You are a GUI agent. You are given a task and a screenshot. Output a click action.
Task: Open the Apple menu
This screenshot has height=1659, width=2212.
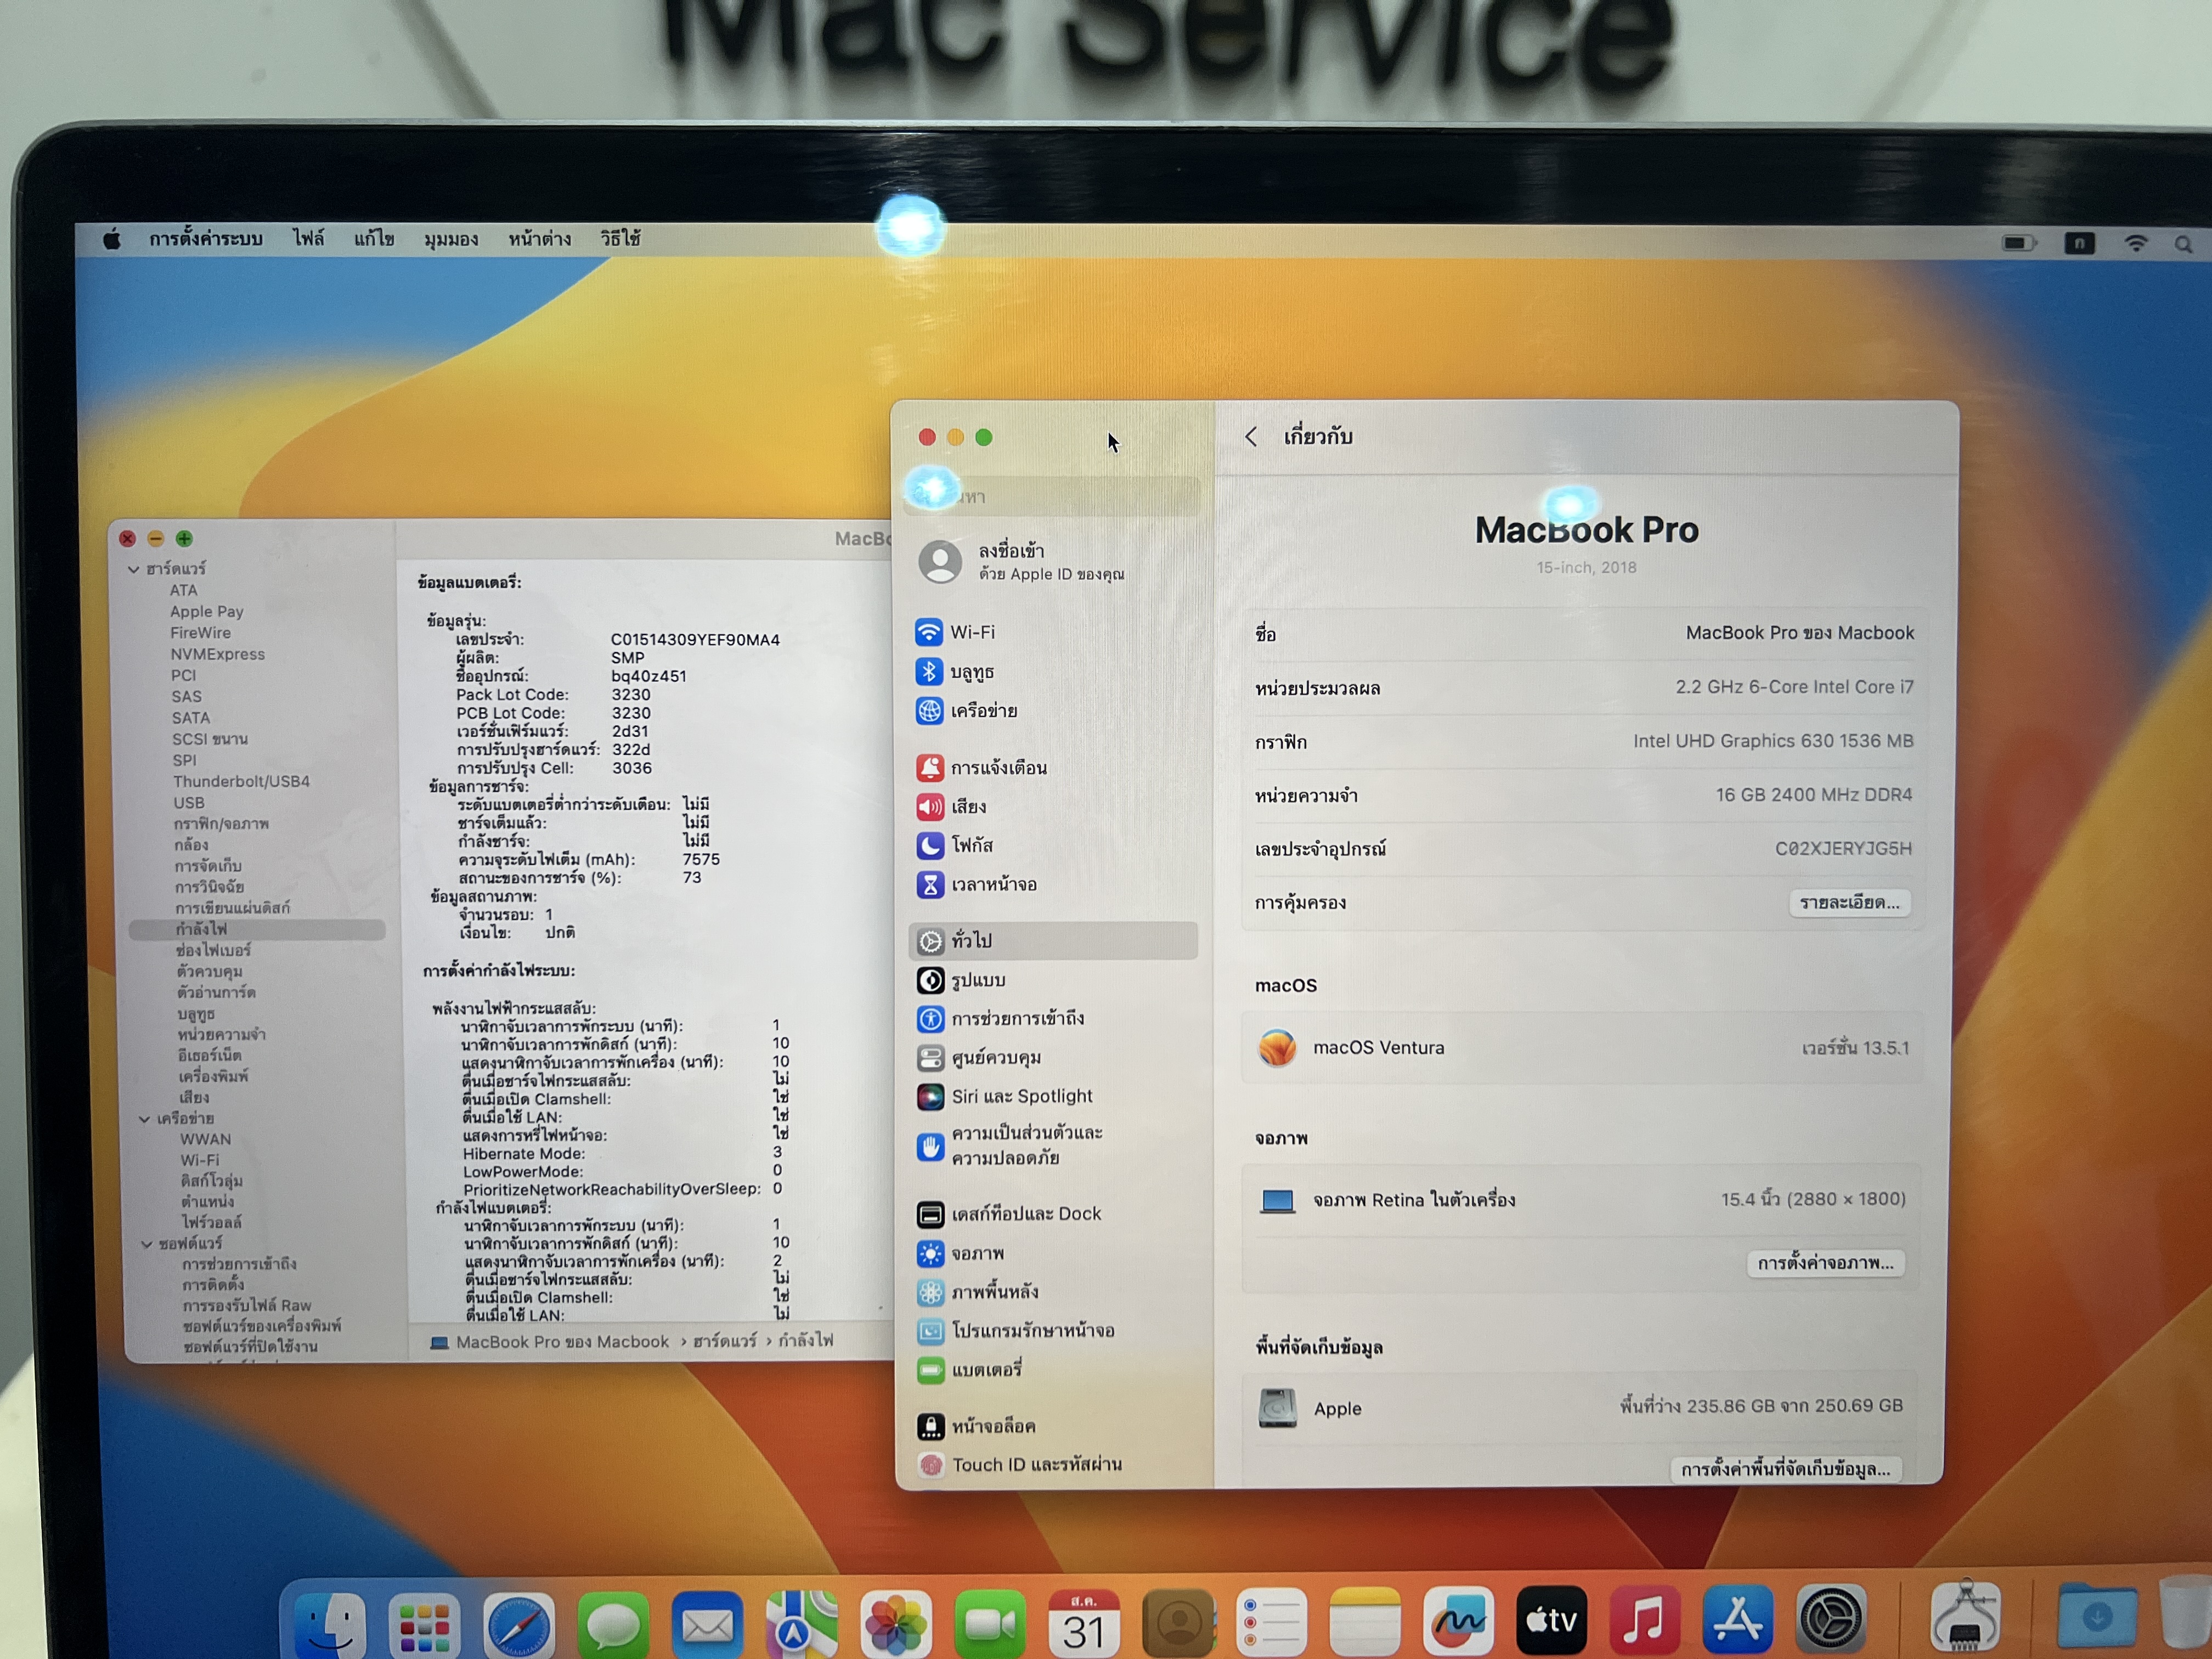point(112,239)
